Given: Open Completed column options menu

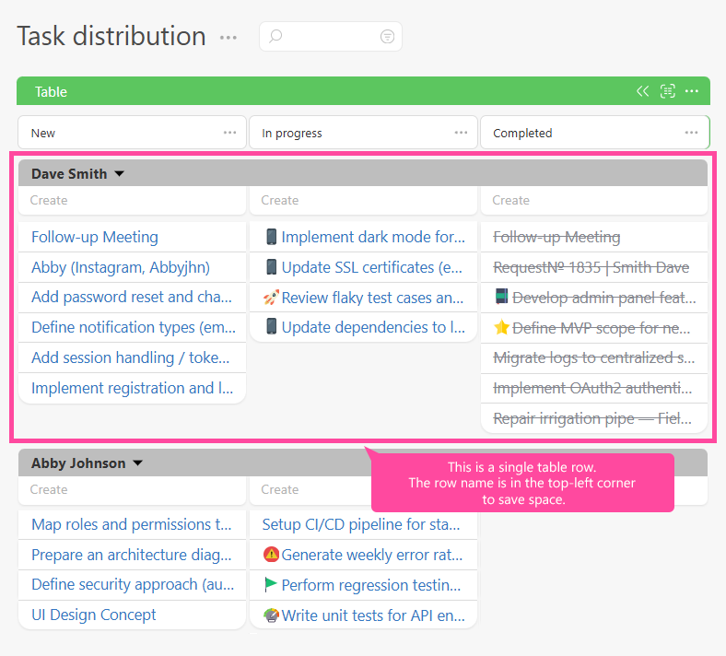Looking at the screenshot, I should (x=692, y=133).
